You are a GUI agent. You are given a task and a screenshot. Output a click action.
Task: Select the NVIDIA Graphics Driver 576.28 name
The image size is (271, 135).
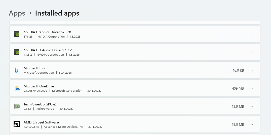(x=47, y=32)
